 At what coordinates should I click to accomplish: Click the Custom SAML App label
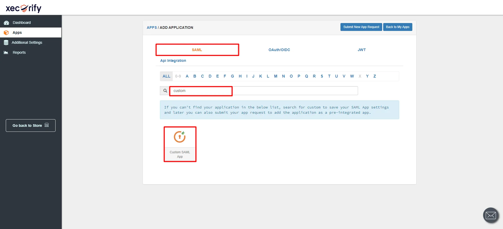pyautogui.click(x=180, y=154)
